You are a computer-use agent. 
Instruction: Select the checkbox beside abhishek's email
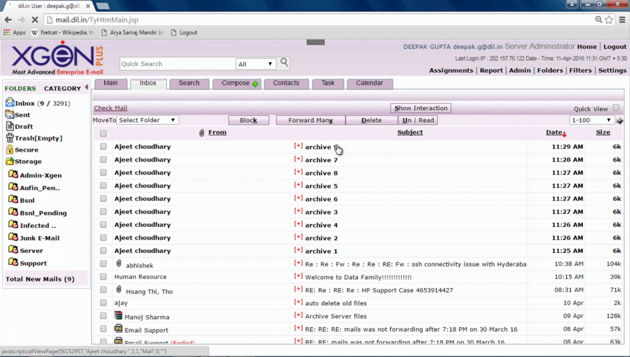tap(103, 263)
